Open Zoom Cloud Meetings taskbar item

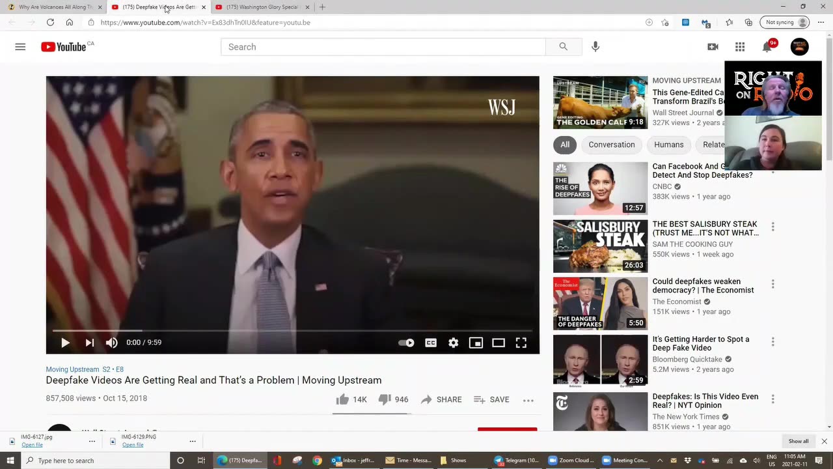(571, 461)
